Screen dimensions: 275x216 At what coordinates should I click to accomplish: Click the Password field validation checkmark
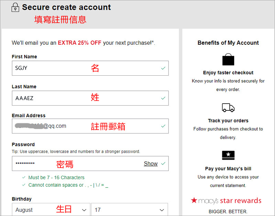click(x=163, y=163)
